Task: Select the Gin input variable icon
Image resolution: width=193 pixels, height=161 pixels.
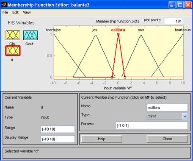Action: click(x=13, y=35)
